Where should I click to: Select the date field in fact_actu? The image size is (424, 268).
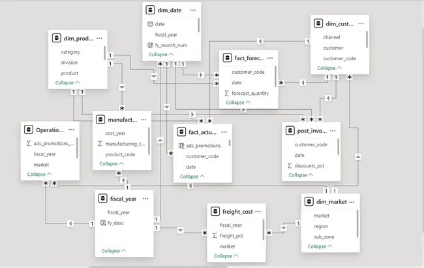(191, 167)
